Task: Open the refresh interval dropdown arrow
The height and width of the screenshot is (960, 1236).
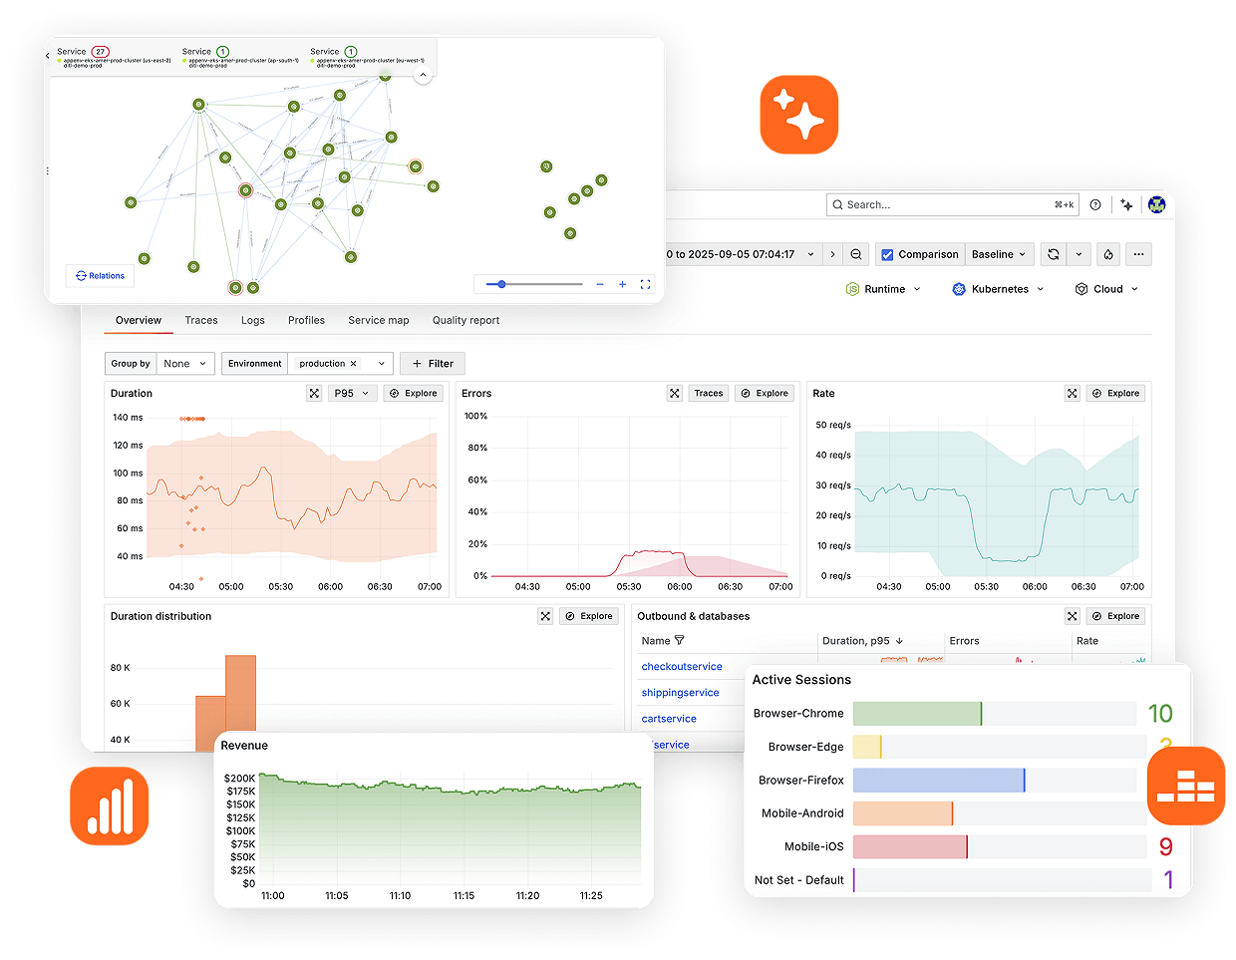Action: (x=1079, y=254)
